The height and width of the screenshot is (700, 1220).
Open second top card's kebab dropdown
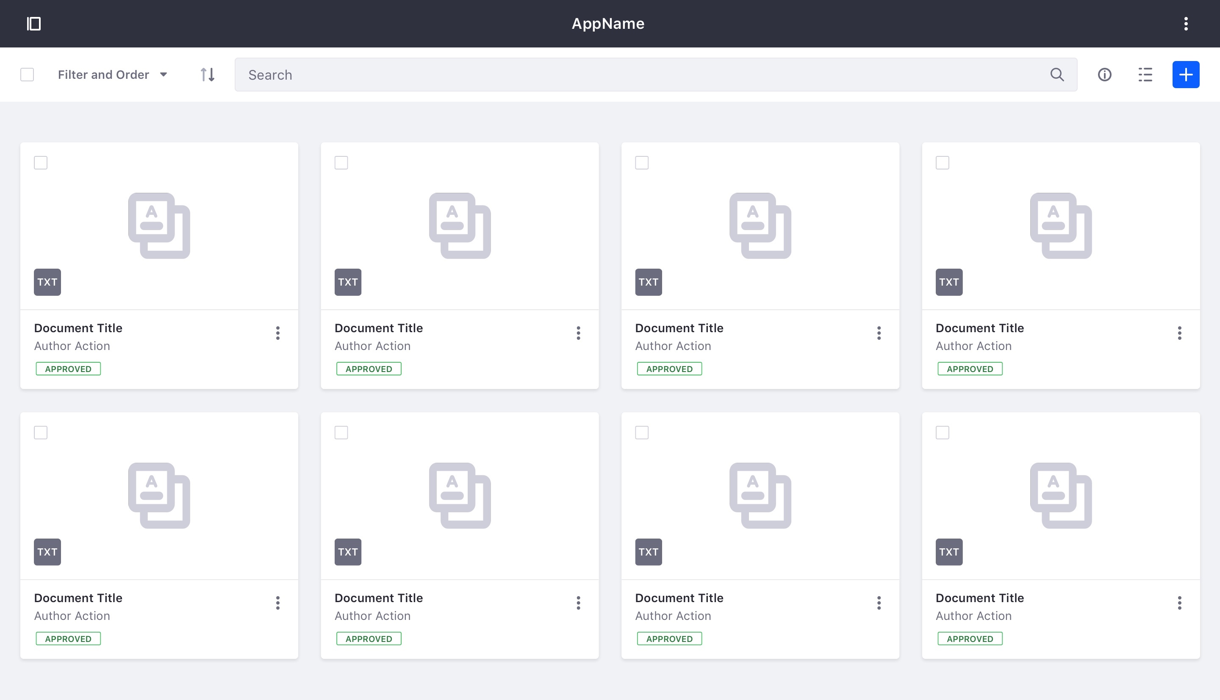pyautogui.click(x=578, y=333)
